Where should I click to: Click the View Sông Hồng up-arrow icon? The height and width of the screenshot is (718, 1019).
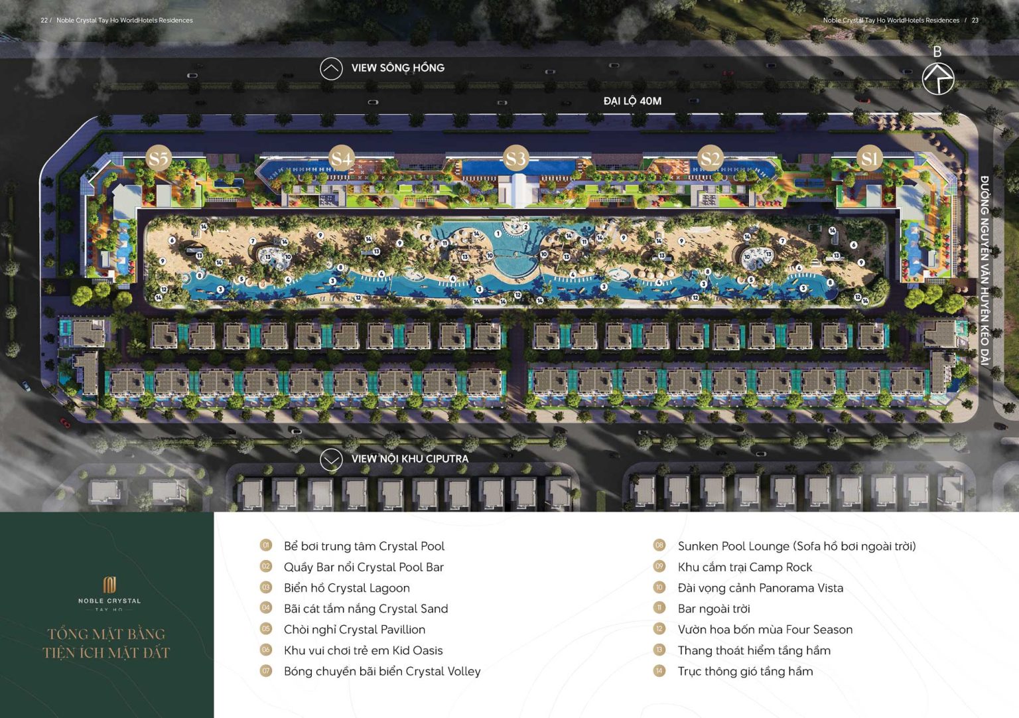[331, 68]
